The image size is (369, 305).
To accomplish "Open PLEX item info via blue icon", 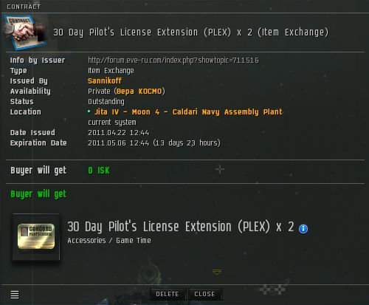I will pos(303,229).
